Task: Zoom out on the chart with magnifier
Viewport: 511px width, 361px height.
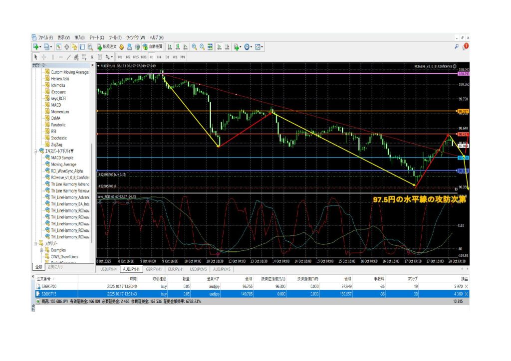Action: [202, 47]
